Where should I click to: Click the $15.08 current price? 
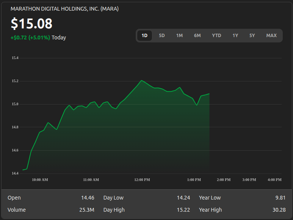pyautogui.click(x=31, y=23)
